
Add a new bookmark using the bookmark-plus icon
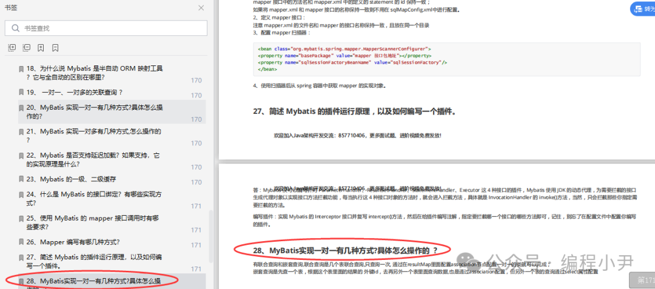[41, 48]
